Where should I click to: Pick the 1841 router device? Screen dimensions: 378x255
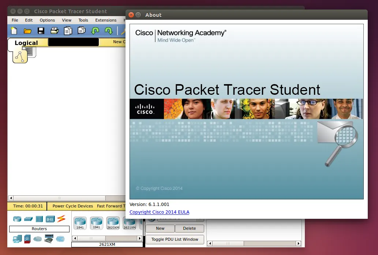point(80,223)
